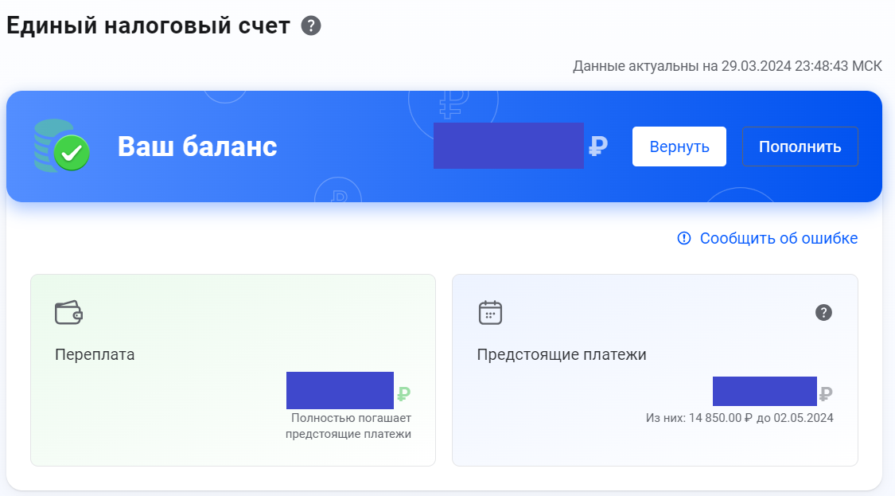Open the Сообщить об ошибке link

pos(778,237)
